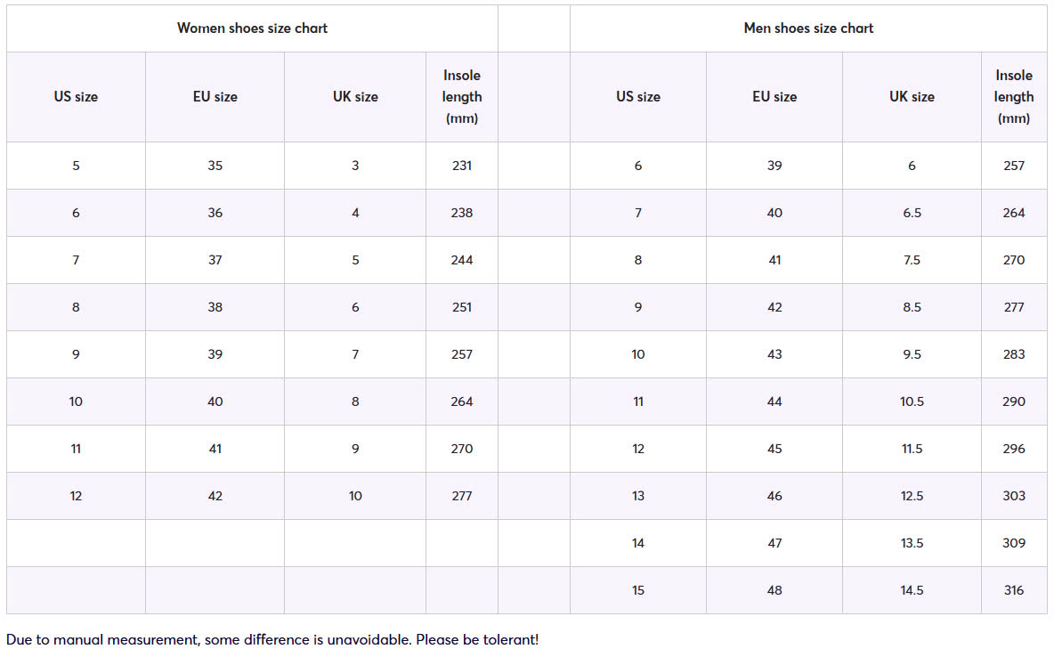This screenshot has height=649, width=1054.
Task: Click men's UK size 13.5 cell
Action: point(912,543)
